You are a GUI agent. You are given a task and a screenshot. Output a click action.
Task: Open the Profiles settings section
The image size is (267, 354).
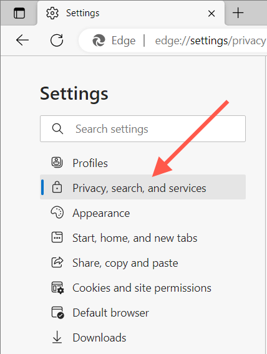coord(143,163)
